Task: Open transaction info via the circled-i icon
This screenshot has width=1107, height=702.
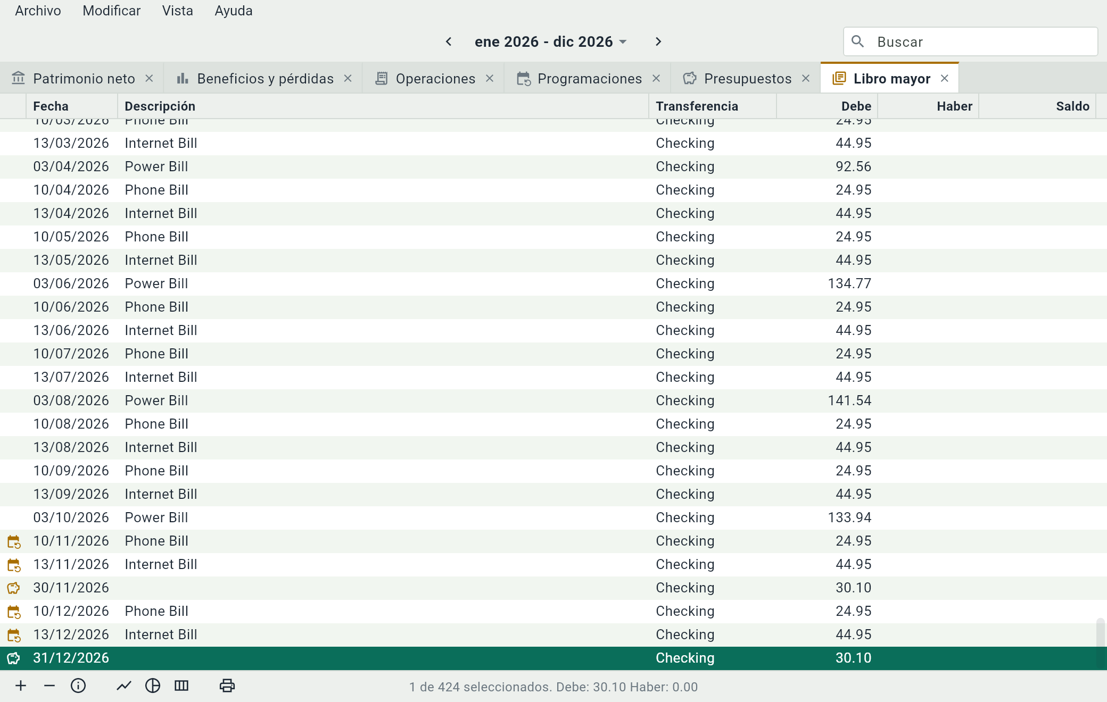Action: [78, 686]
